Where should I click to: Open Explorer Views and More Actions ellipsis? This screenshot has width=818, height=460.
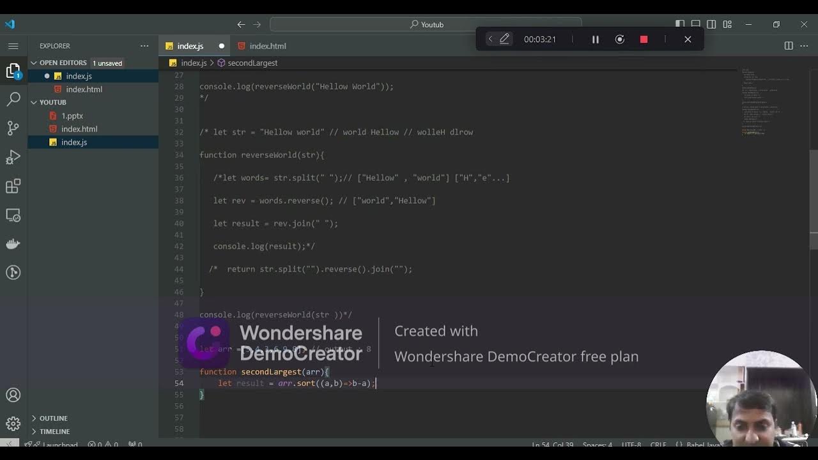[144, 46]
